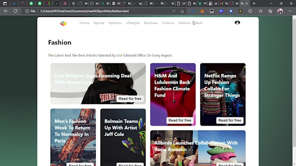The height and width of the screenshot is (166, 296).
Task: Close the active Fa tab
Action: (x=246, y=3)
